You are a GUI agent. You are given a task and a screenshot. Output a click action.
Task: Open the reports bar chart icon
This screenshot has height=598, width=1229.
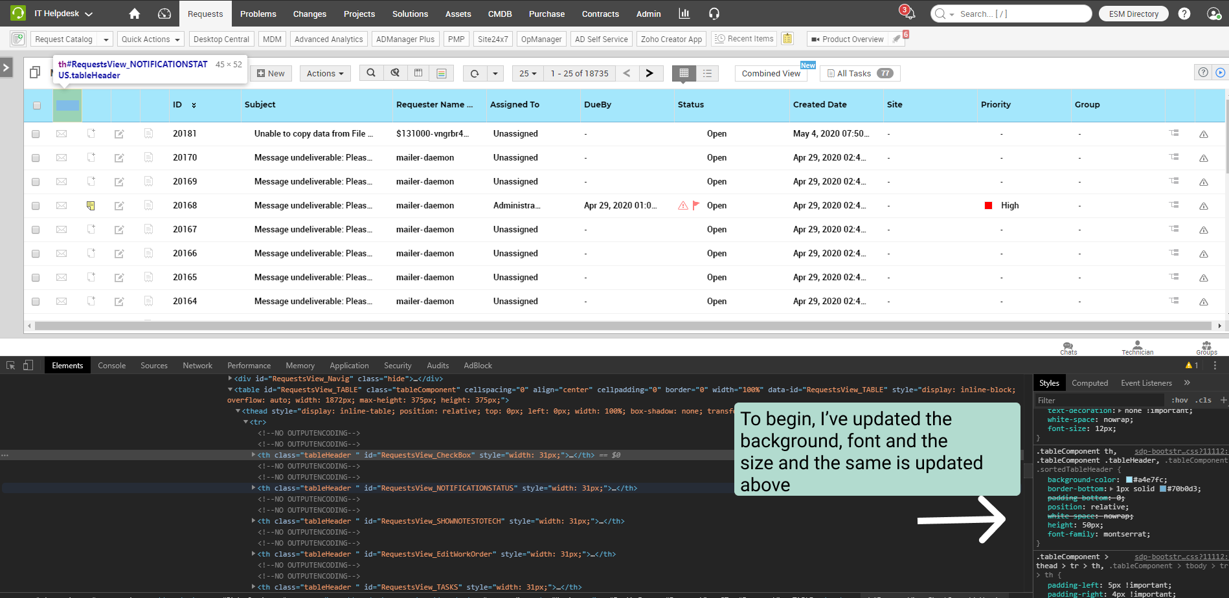(x=684, y=14)
